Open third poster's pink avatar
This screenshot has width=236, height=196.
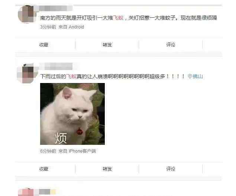26,192
